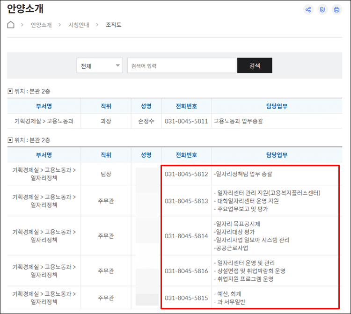The image size is (351, 314).
Task: Click 취업지원 프로그램 운영 line
Action: pyautogui.click(x=243, y=279)
